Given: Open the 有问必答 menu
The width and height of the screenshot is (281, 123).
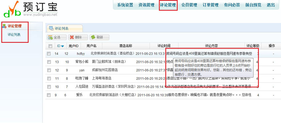Looking at the screenshot, I should 232,5.
